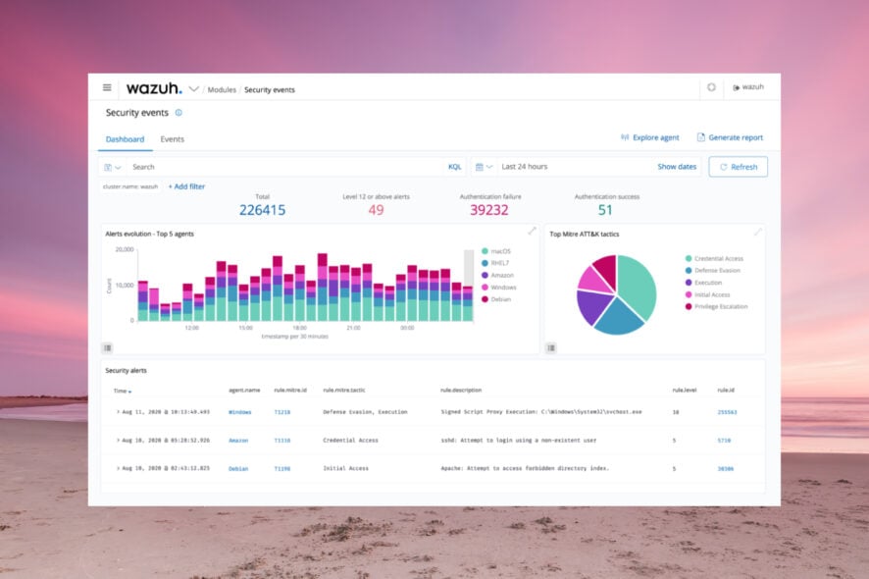The width and height of the screenshot is (869, 579).
Task: Select the Dashboard tab
Action: click(125, 139)
